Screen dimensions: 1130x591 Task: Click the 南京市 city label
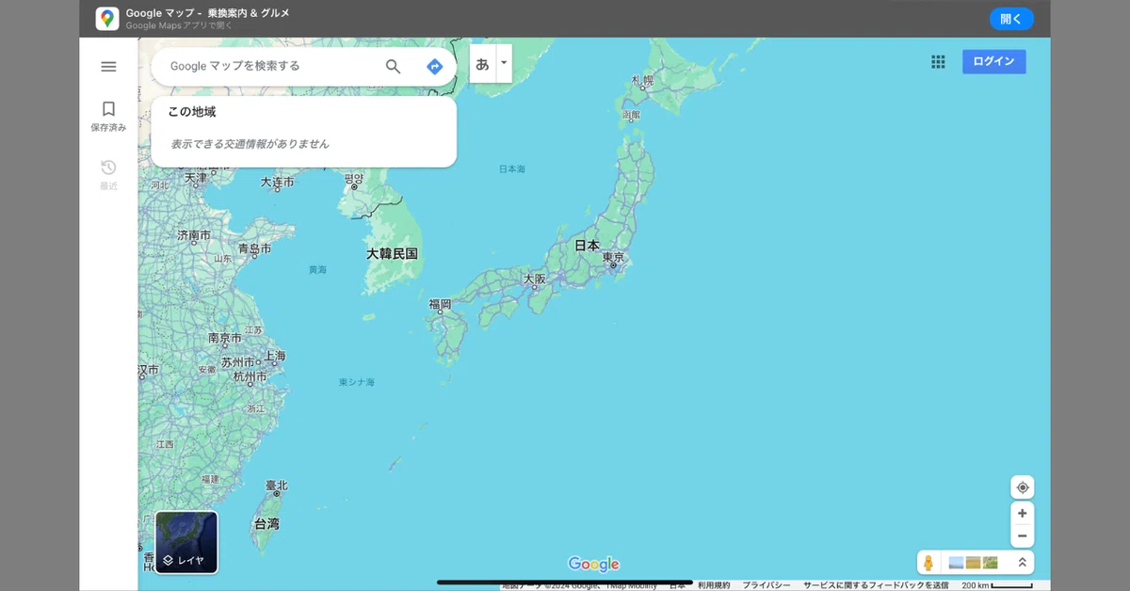tap(226, 338)
